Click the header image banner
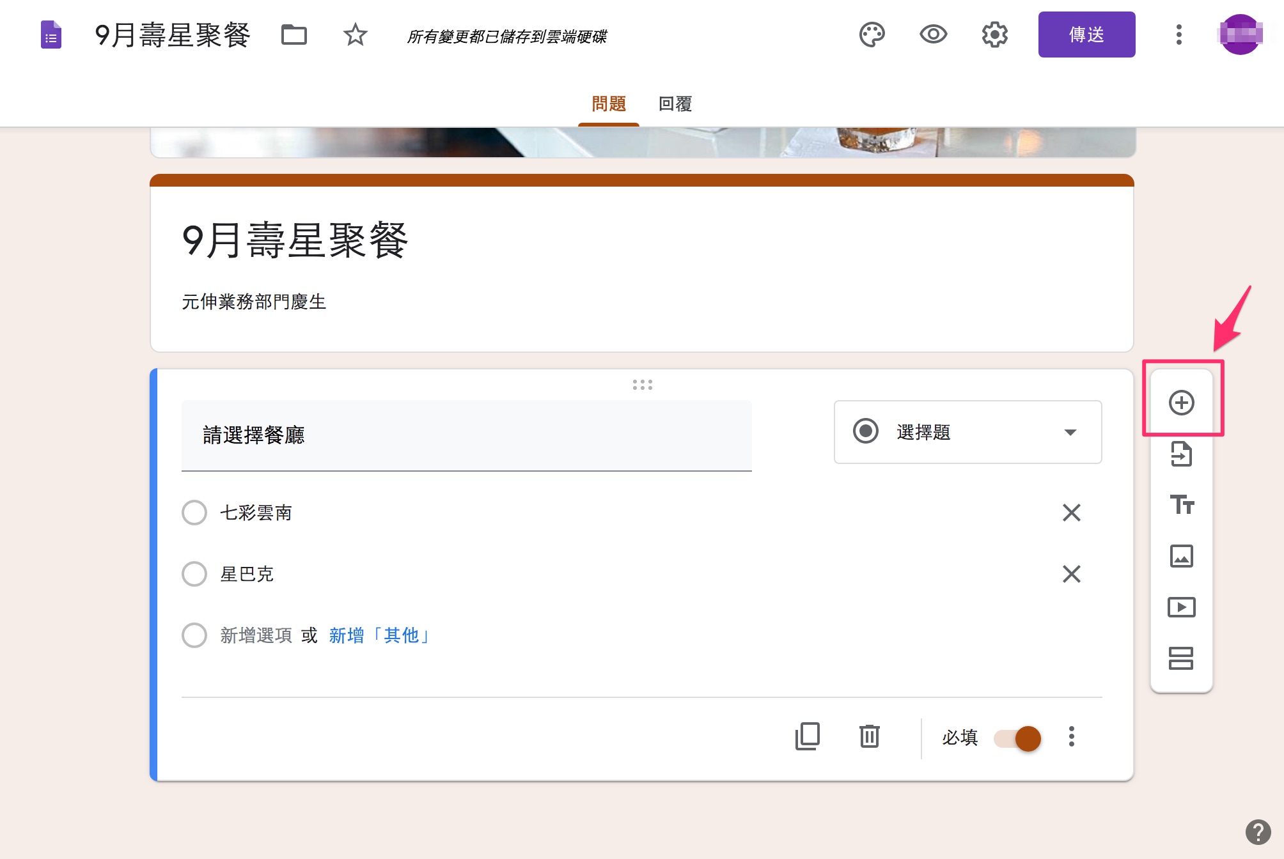 click(x=642, y=142)
